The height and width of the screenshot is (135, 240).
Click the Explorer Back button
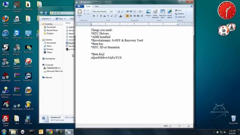pyautogui.click(x=42, y=13)
